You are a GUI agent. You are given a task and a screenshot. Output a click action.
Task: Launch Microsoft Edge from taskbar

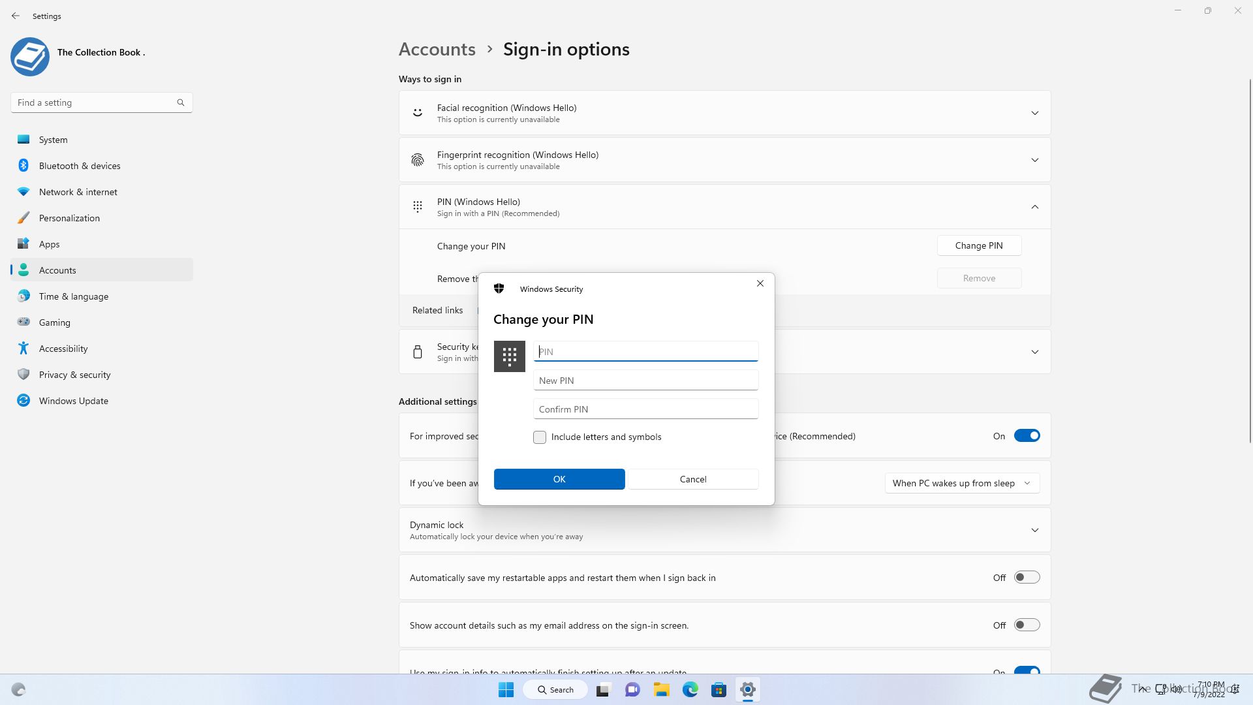point(690,689)
